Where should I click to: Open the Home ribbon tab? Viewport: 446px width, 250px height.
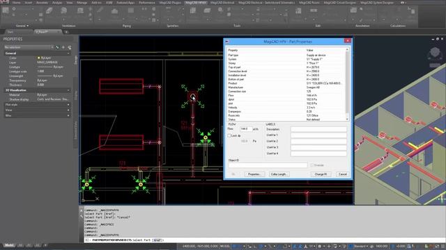tap(16, 3)
